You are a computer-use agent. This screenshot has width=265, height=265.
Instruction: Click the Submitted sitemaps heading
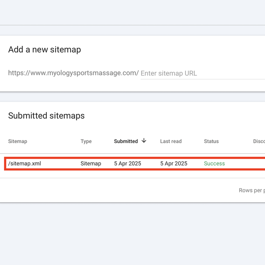coord(46,116)
